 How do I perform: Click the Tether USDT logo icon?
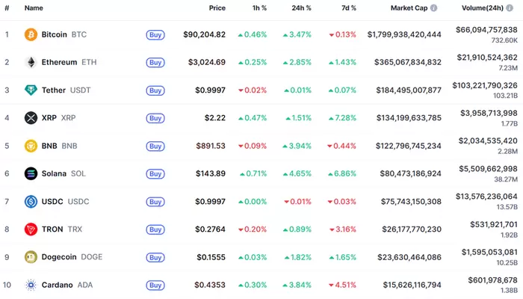point(31,90)
